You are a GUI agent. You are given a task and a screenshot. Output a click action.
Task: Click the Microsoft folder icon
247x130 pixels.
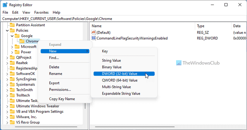click(17, 47)
